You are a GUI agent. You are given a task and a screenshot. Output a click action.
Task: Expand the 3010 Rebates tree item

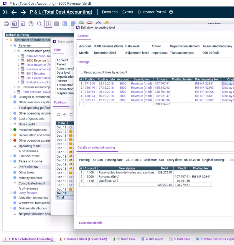pos(19,74)
